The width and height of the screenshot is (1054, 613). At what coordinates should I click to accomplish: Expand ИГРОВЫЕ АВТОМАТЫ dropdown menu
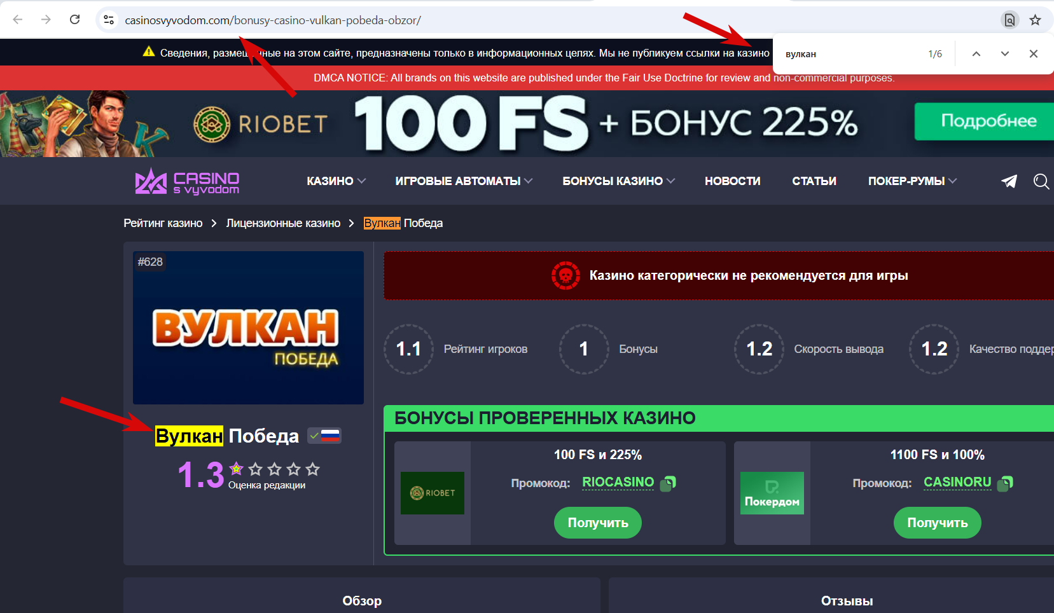tap(464, 181)
